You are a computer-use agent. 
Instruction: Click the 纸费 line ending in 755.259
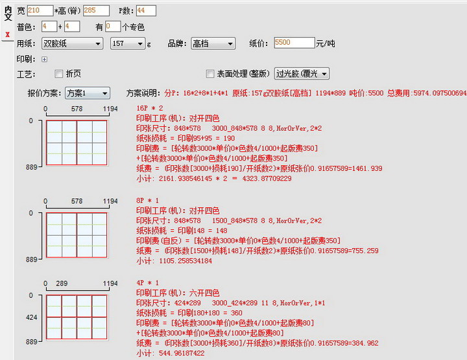point(257,251)
